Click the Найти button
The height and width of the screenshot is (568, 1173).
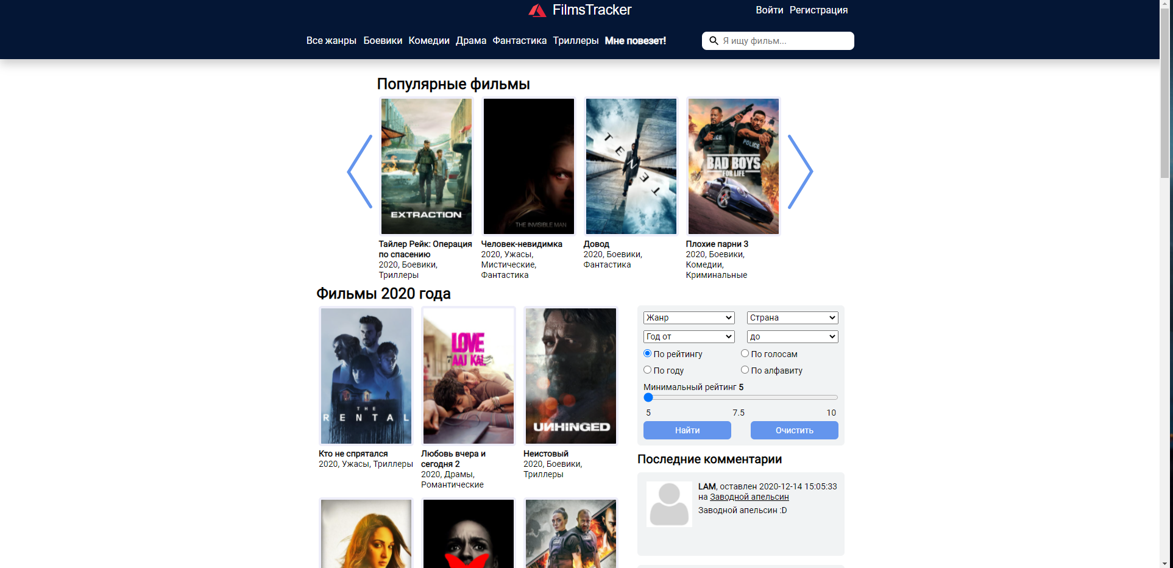click(686, 430)
